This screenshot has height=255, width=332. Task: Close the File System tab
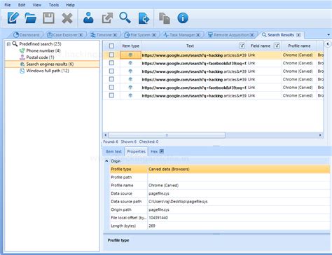click(154, 35)
